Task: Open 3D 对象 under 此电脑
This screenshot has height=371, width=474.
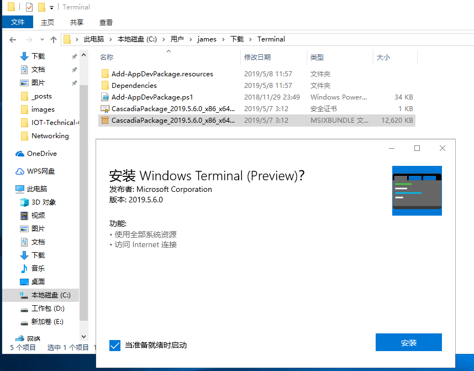Action: coord(44,202)
